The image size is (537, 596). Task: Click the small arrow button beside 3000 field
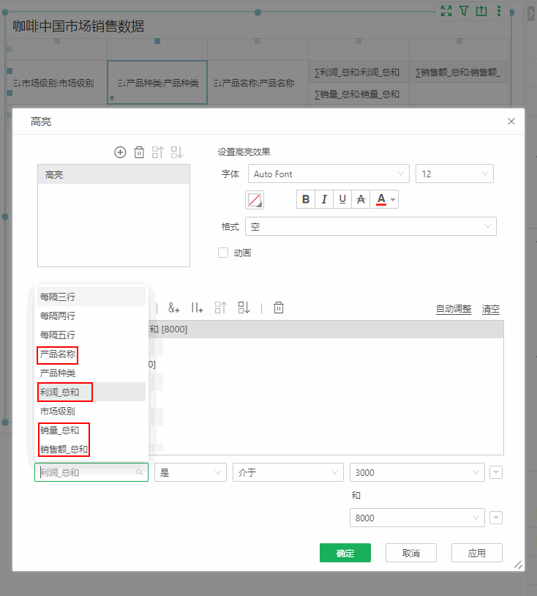[x=496, y=472]
